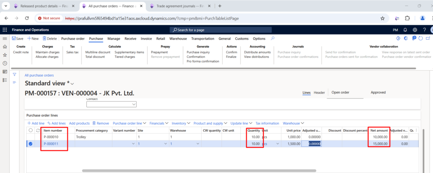433x173 pixels.
Task: Open grid column options three dots
Action: (x=417, y=130)
